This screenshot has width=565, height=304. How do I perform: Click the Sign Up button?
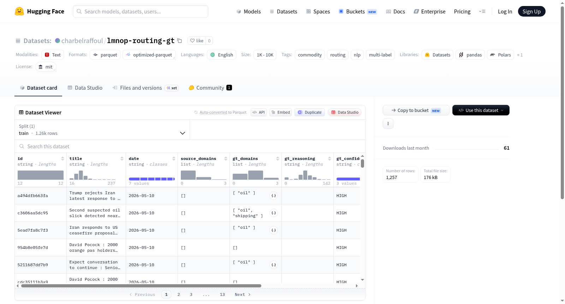[x=532, y=11]
